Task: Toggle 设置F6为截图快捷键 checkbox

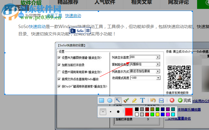Action: 59,58
